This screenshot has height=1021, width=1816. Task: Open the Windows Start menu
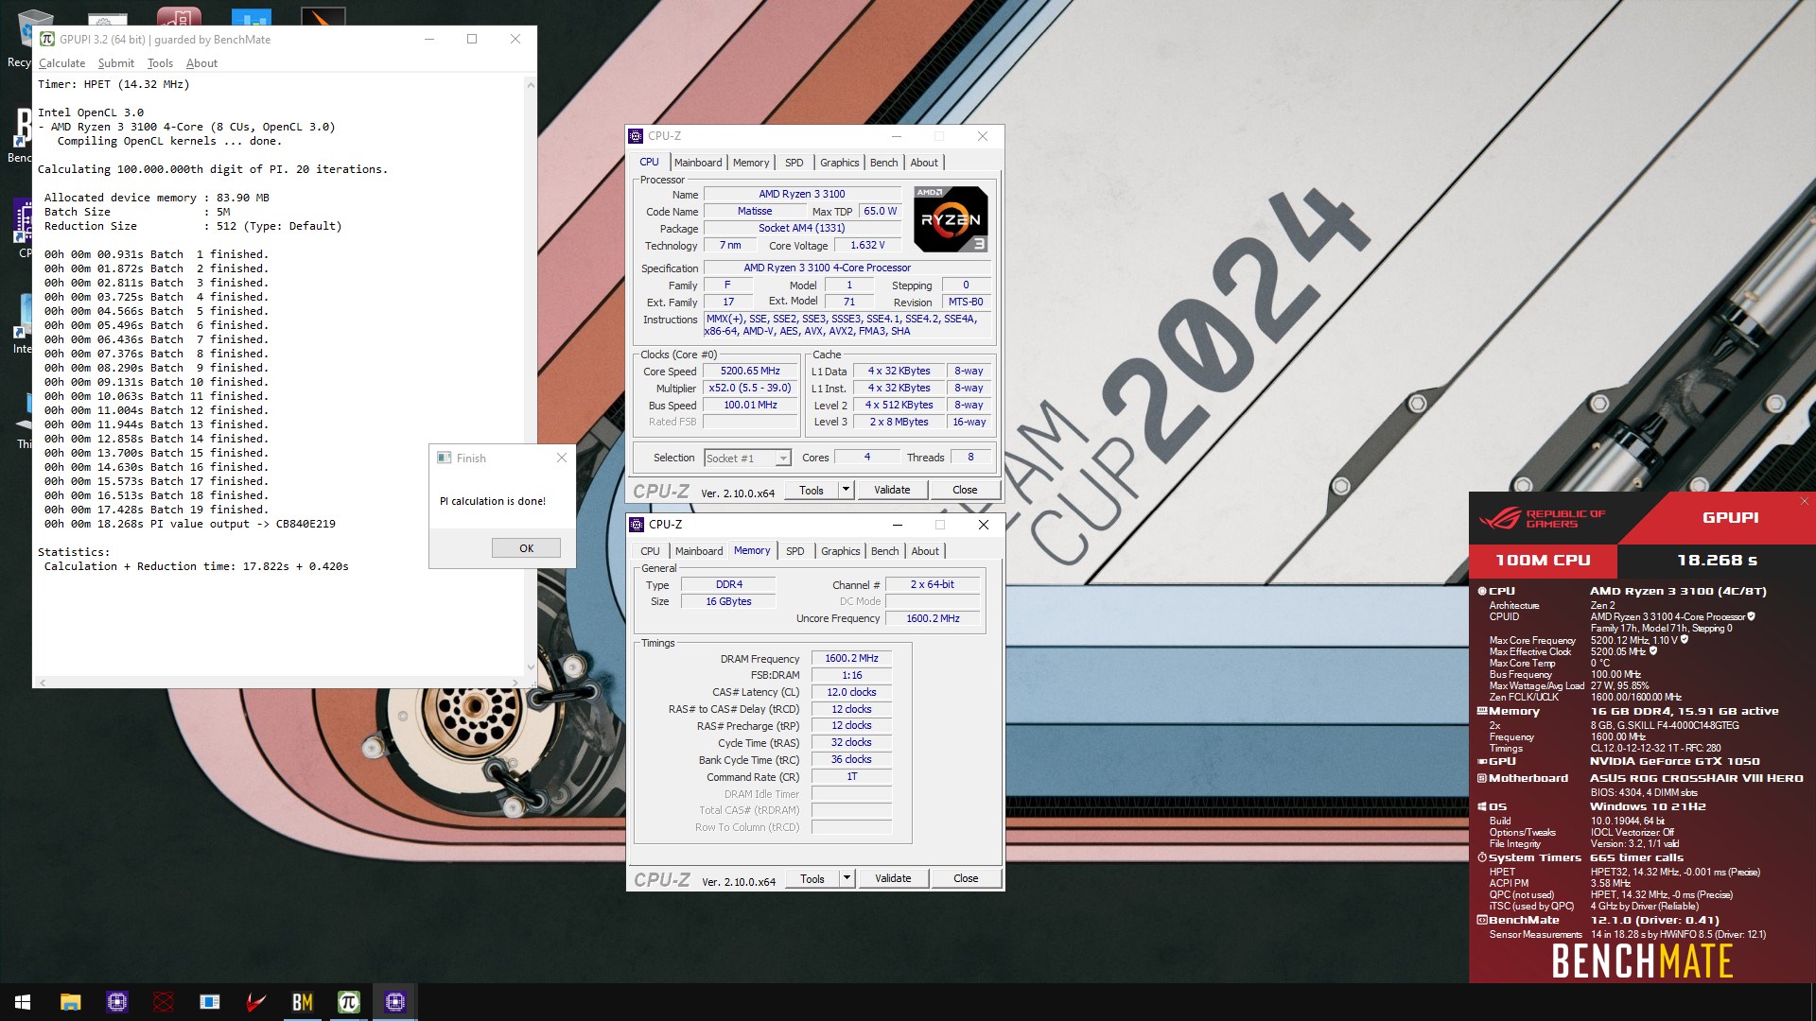[x=23, y=1002]
